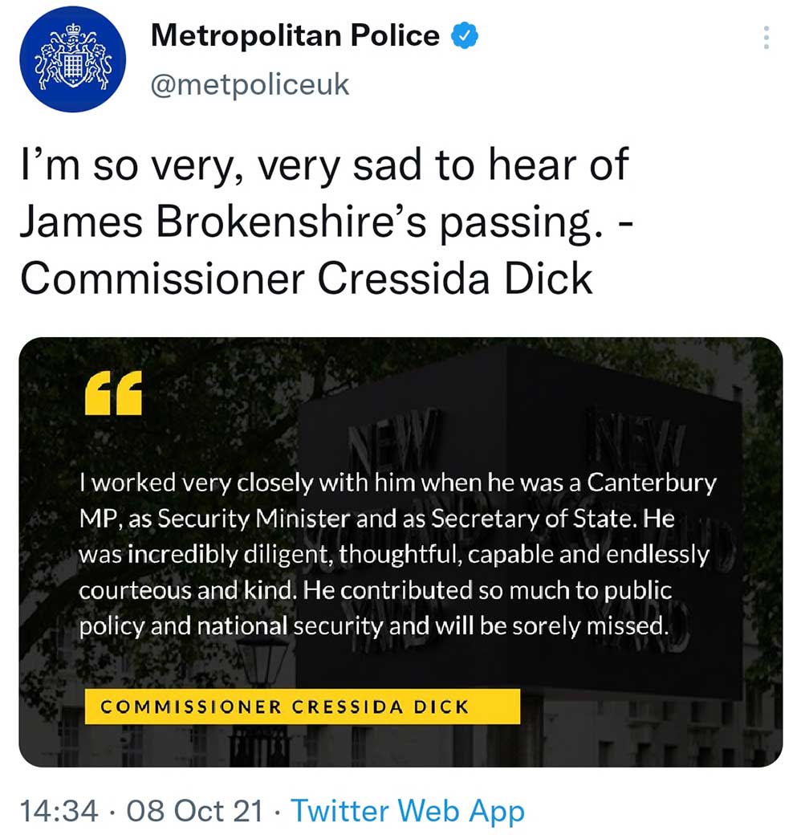Screen dimensions: 801x835
Task: Visit the @metpoliceuk handle link
Action: click(x=250, y=84)
